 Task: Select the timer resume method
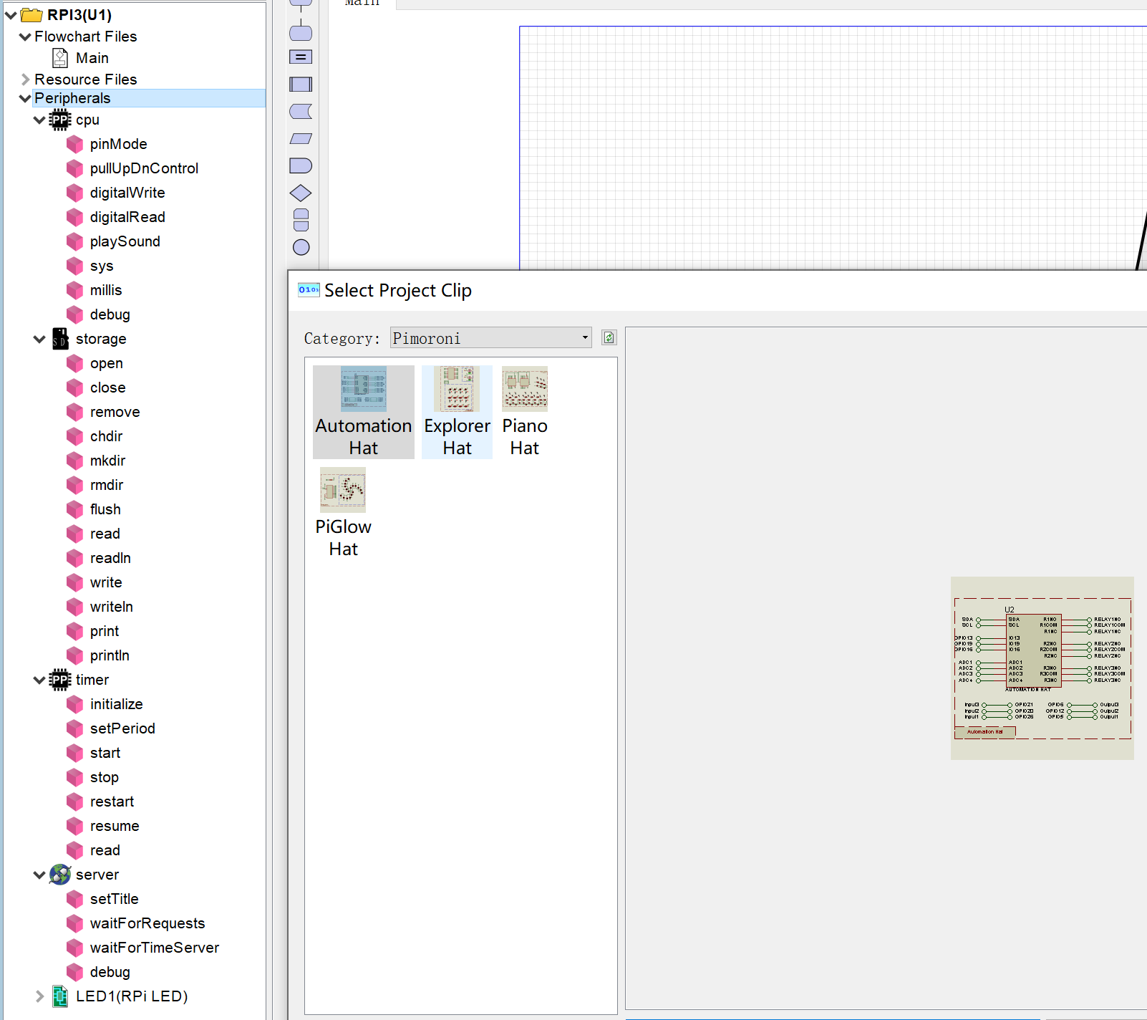[115, 826]
